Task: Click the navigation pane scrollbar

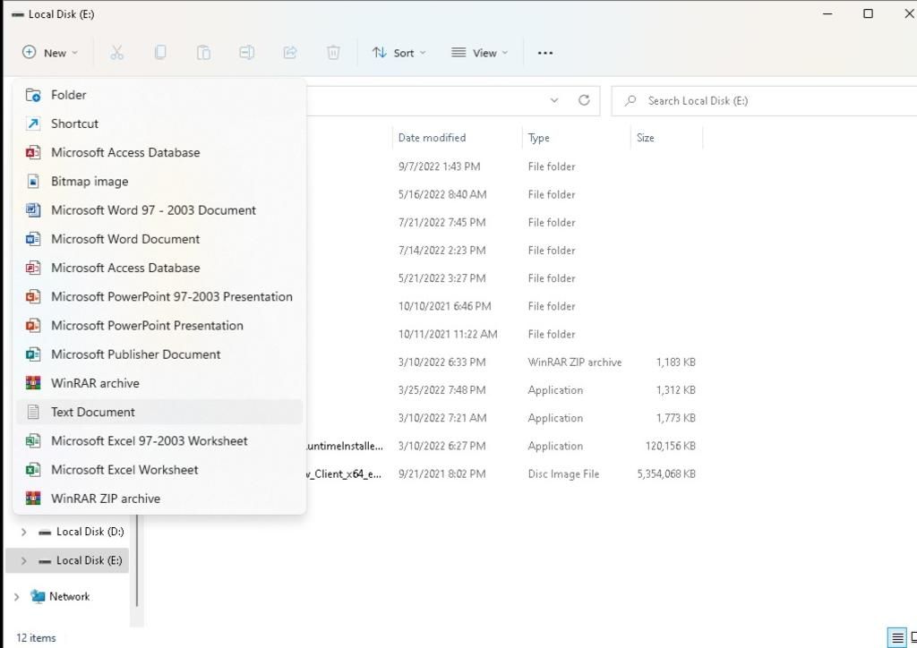Action: click(137, 559)
